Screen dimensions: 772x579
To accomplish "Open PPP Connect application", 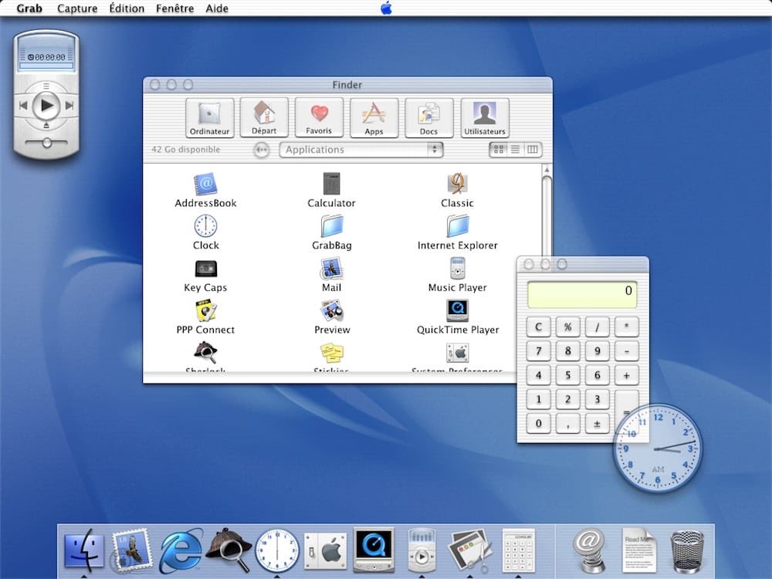I will (205, 310).
